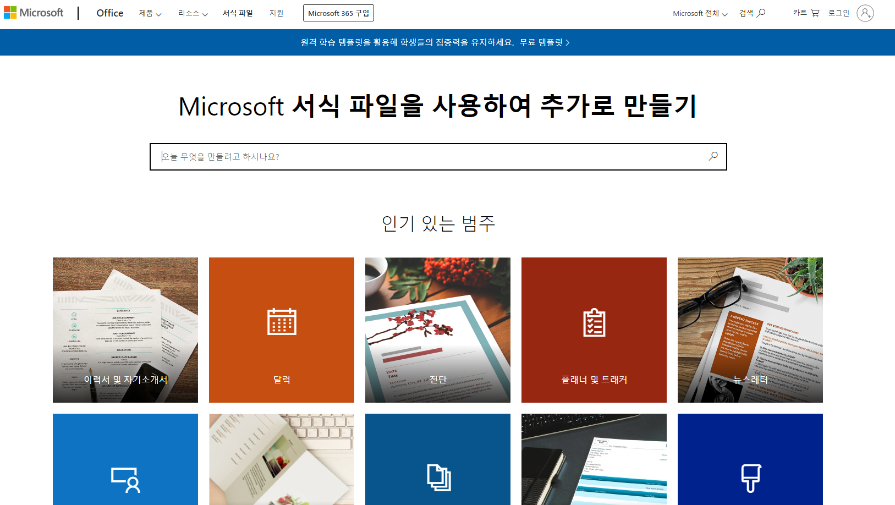Open the 지원 menu item
The width and height of the screenshot is (895, 505).
tap(276, 13)
